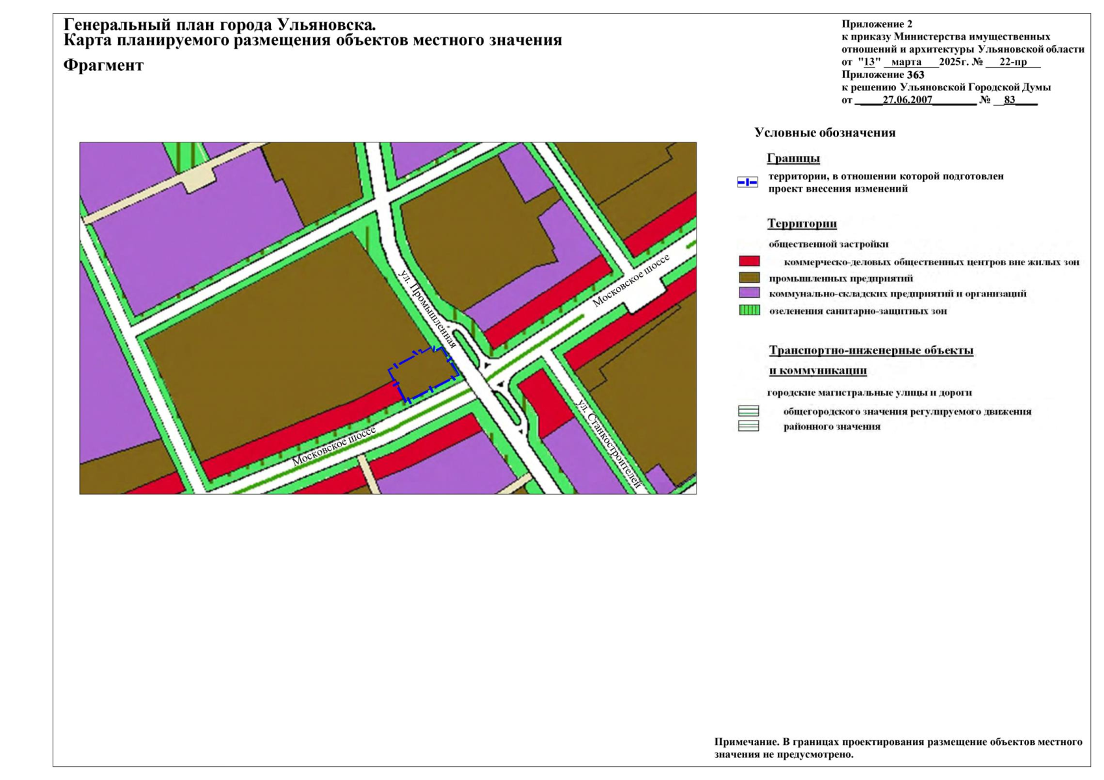
Task: Click the purple communal-warehouse legend swatch
Action: click(x=749, y=293)
